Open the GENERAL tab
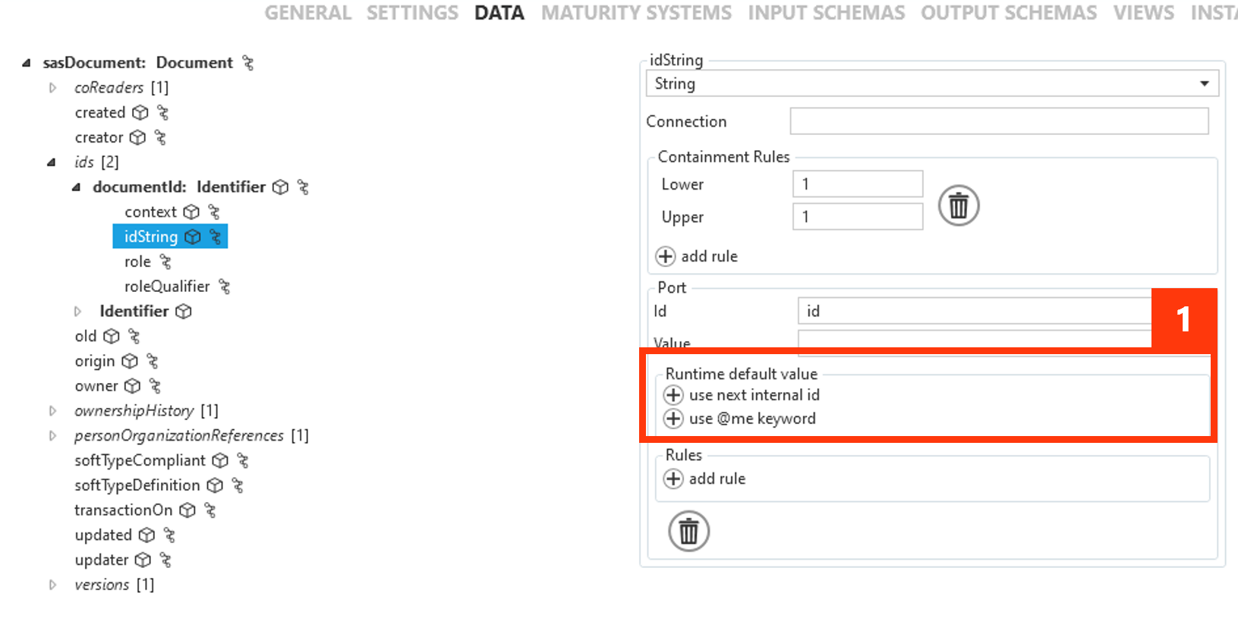1238x637 pixels. click(307, 13)
